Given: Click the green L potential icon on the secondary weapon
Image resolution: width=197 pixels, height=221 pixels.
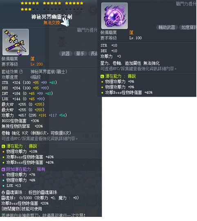Looking at the screenshot, I should (102, 77).
